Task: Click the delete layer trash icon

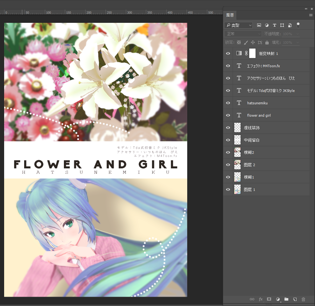Action: (x=303, y=299)
